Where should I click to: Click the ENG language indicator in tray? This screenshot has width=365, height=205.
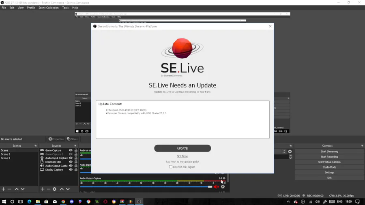tap(339, 201)
